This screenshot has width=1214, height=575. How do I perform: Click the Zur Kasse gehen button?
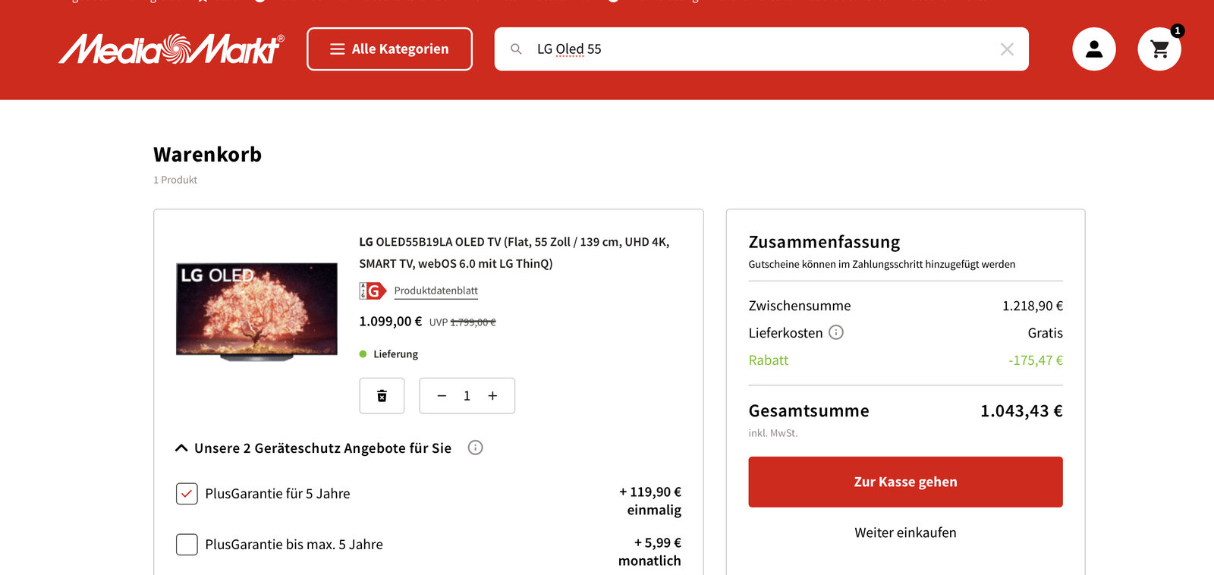point(905,482)
